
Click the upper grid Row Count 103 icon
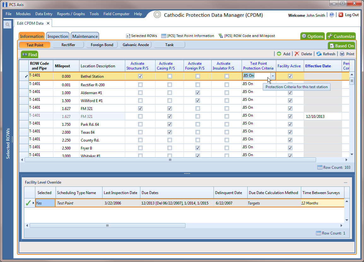coord(320,168)
